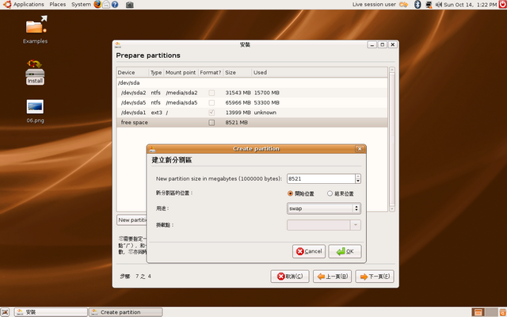The width and height of the screenshot is (507, 317).
Task: Toggle format checkbox for /dev/sda1
Action: pyautogui.click(x=212, y=113)
